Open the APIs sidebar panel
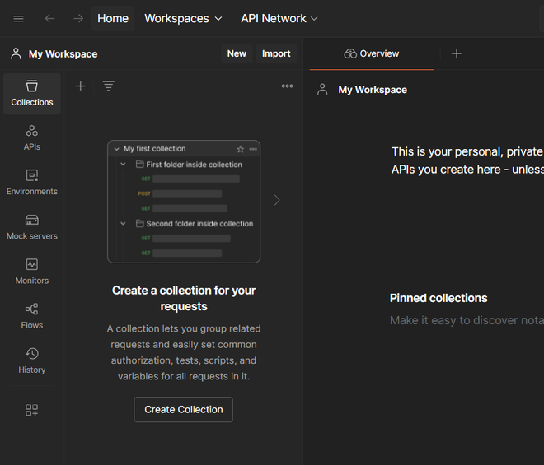Screen dimensions: 544x465 [31, 137]
